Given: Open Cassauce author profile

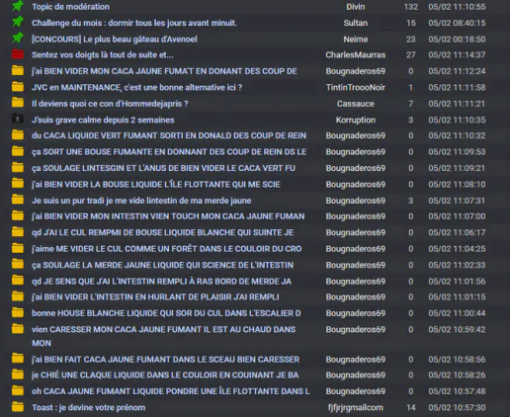Looking at the screenshot, I should tap(356, 104).
